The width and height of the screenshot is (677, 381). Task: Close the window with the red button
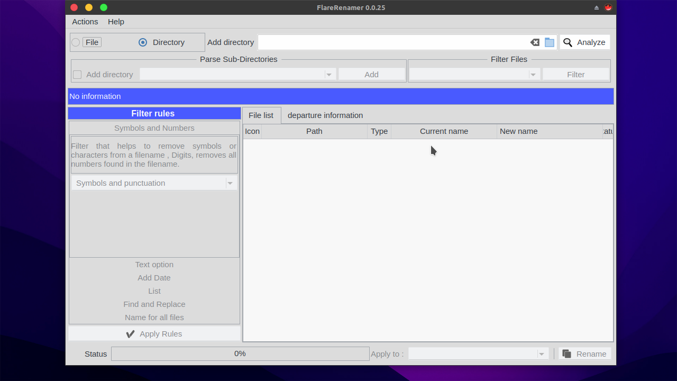point(74,7)
